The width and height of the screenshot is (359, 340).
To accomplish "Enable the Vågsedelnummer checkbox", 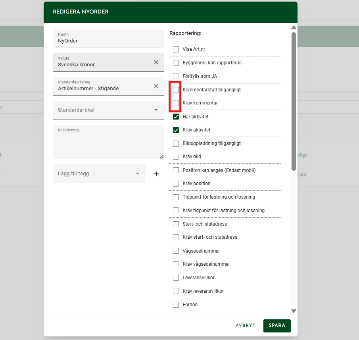I will tap(176, 251).
